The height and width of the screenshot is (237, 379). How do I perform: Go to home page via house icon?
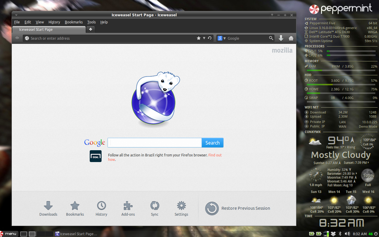pos(291,38)
